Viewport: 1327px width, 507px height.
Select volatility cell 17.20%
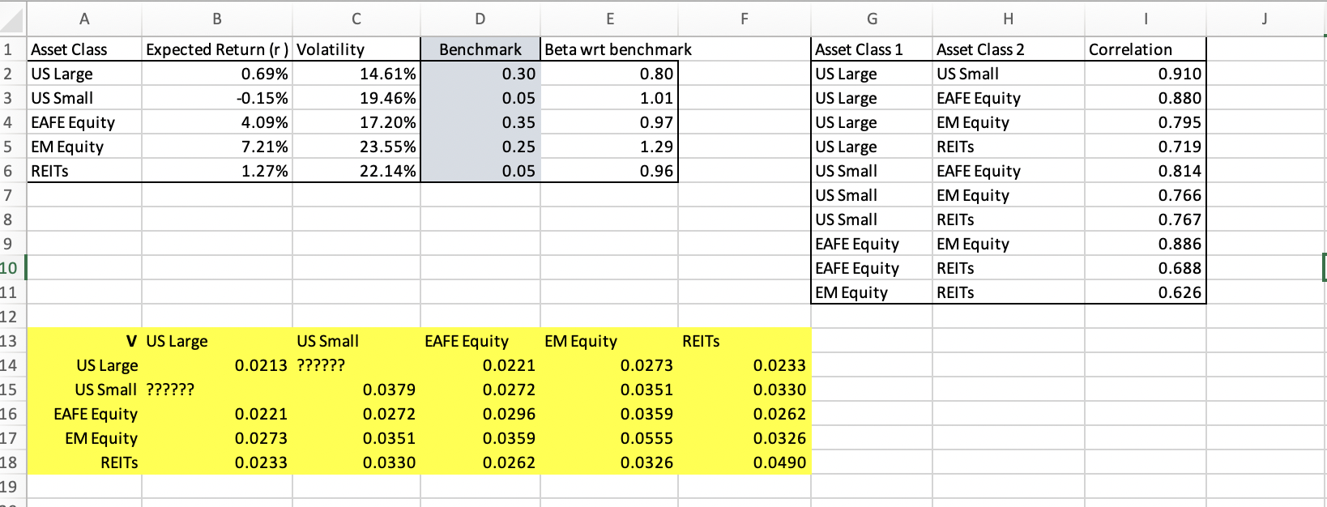pyautogui.click(x=356, y=122)
